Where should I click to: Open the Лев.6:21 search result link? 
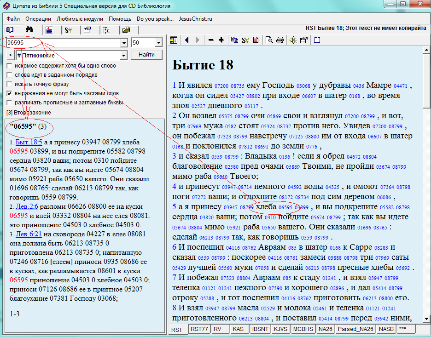[x=29, y=234]
